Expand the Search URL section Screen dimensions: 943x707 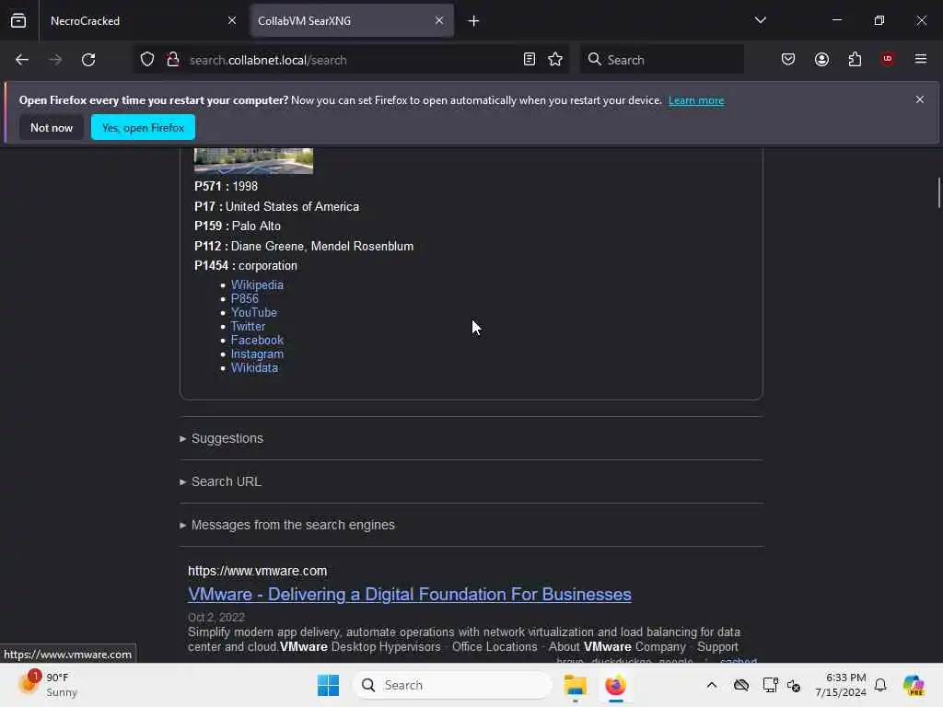pyautogui.click(x=227, y=481)
